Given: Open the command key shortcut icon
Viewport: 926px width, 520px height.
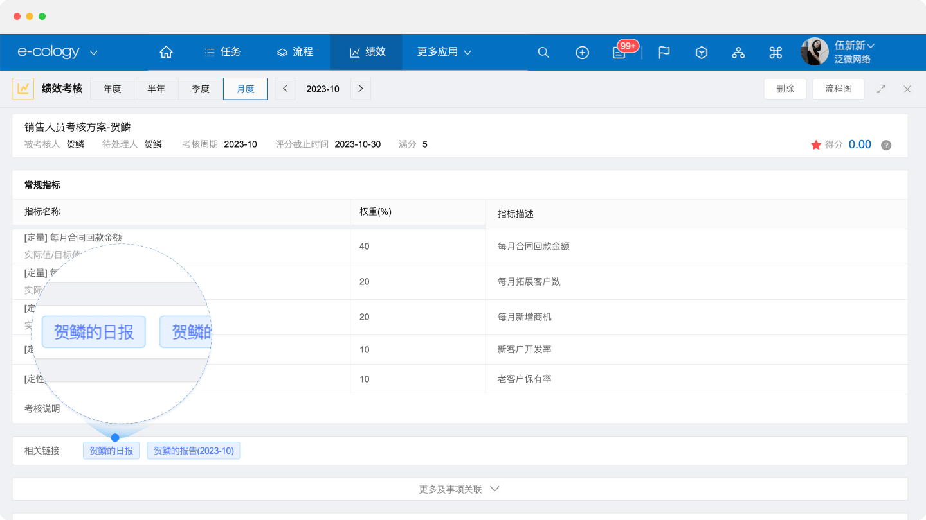Looking at the screenshot, I should click(x=776, y=53).
